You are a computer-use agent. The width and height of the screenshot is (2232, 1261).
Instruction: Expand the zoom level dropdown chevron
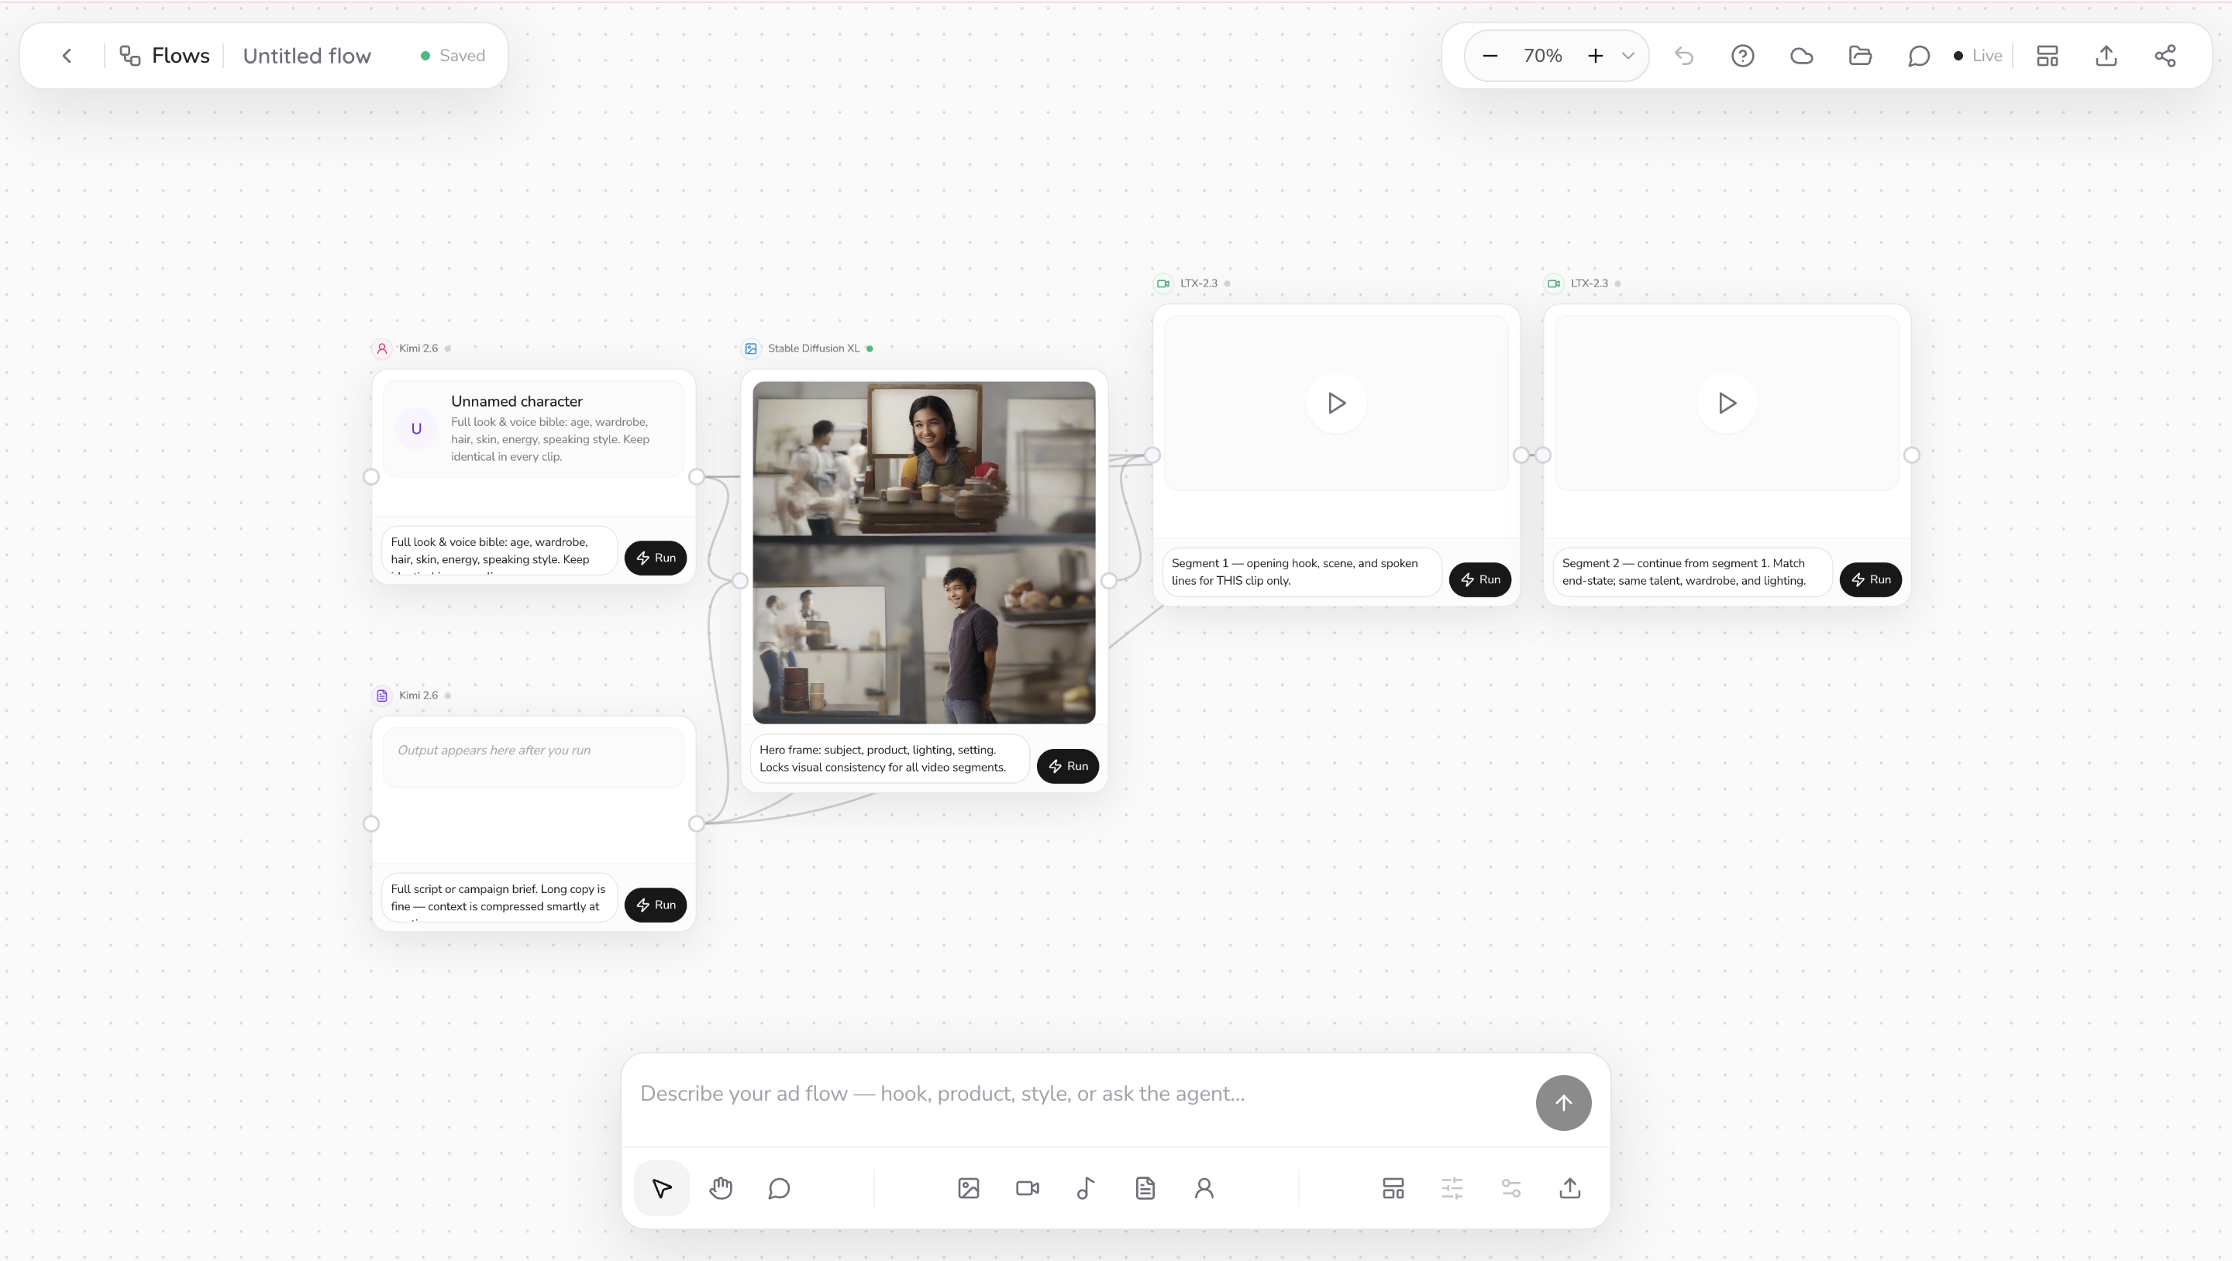pos(1628,56)
